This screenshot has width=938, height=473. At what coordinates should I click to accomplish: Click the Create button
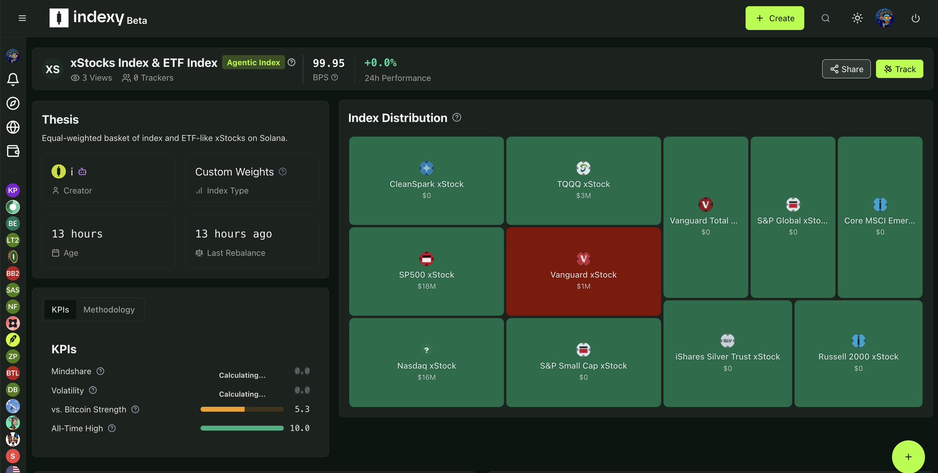coord(774,18)
